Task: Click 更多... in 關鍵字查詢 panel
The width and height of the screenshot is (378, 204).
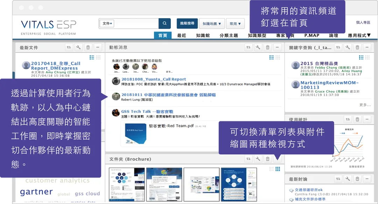Action: click(365, 105)
